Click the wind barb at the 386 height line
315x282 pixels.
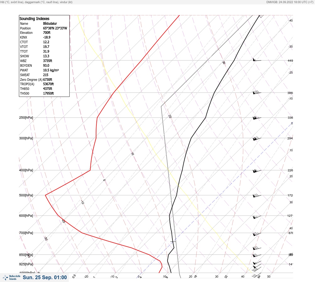tap(257, 92)
